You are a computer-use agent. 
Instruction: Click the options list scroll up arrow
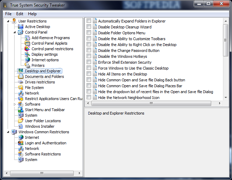(226, 21)
